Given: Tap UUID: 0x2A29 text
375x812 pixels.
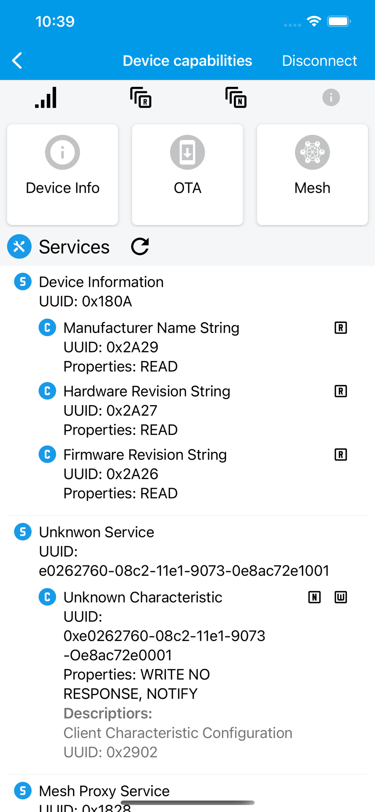Looking at the screenshot, I should [x=111, y=347].
